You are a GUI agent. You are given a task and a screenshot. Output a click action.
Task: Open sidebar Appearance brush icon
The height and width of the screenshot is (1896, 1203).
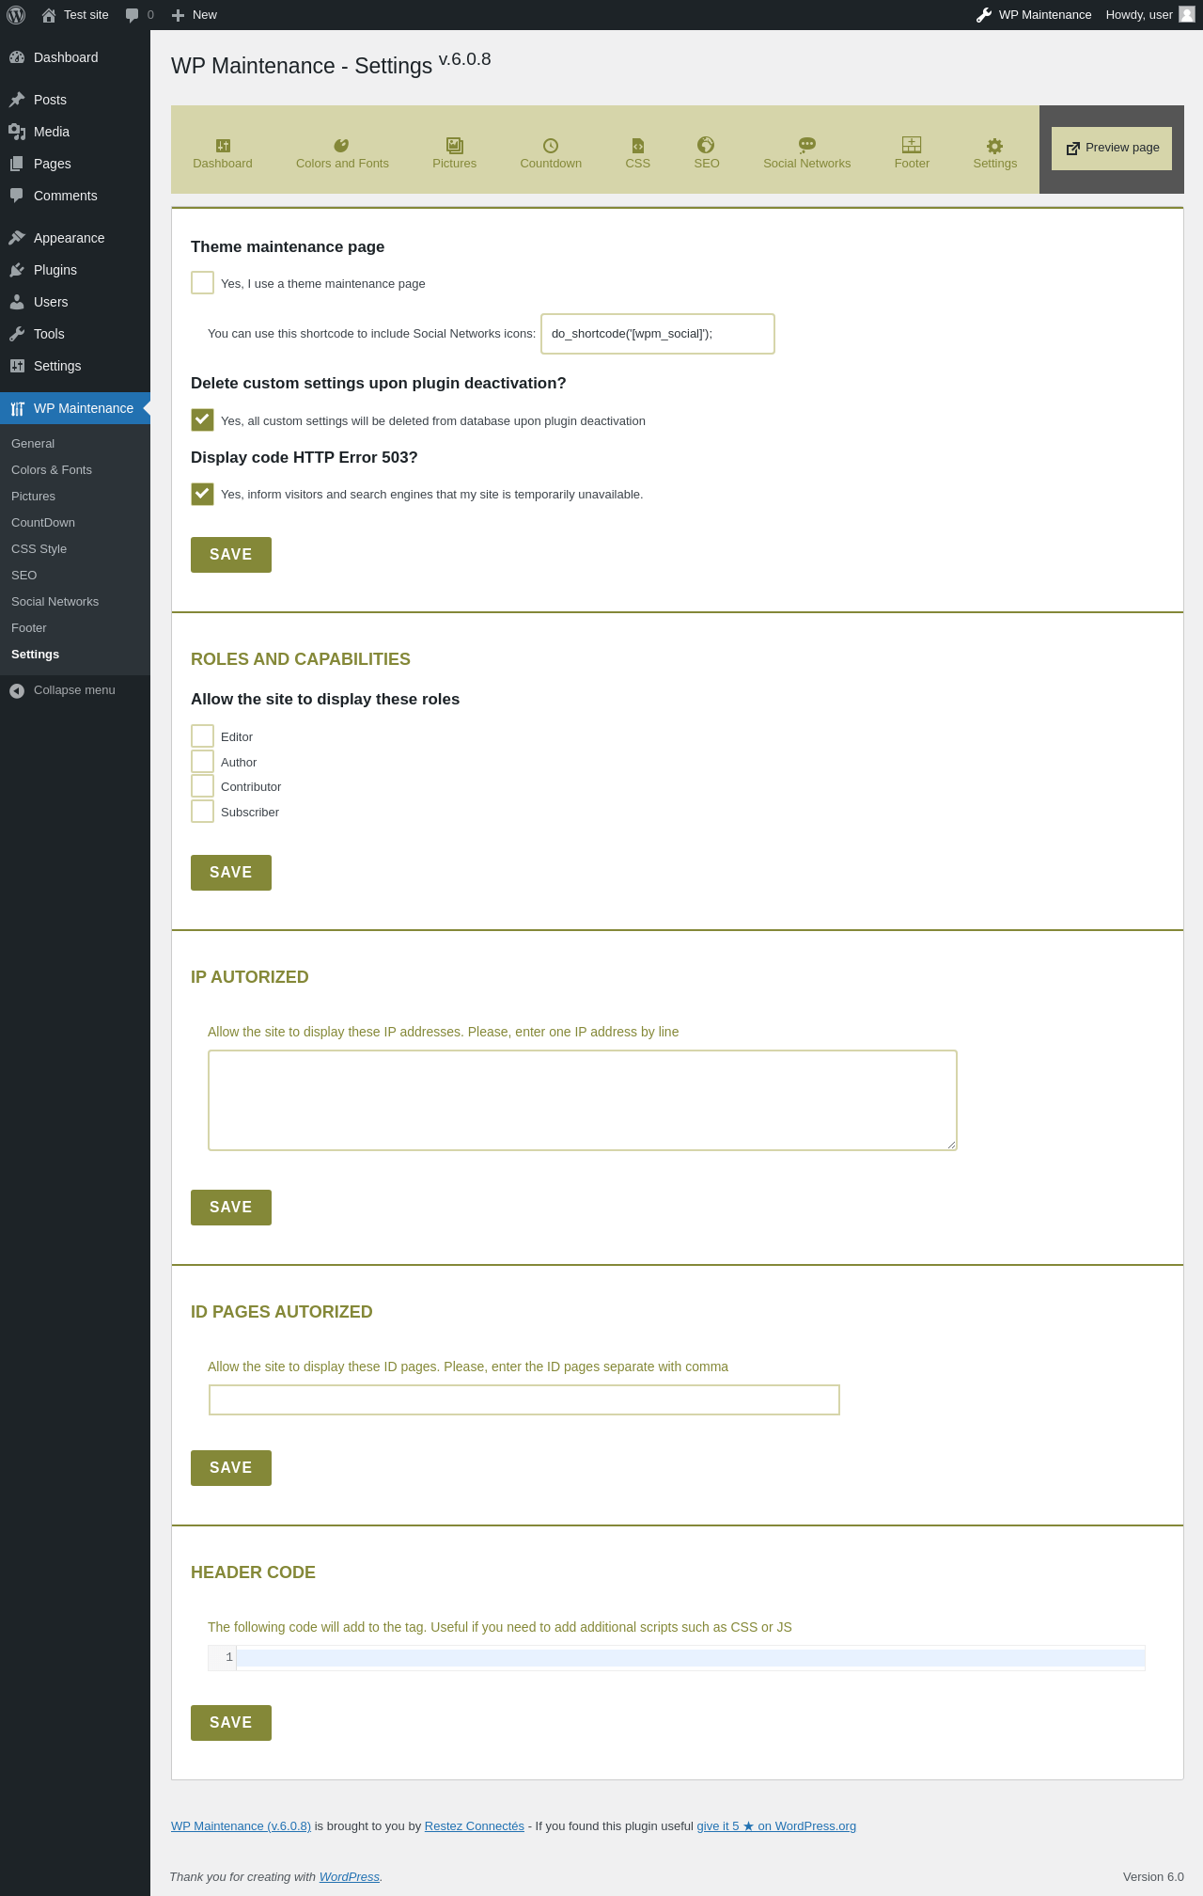17,238
